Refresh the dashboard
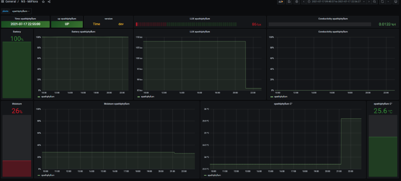 pyautogui.click(x=382, y=2)
